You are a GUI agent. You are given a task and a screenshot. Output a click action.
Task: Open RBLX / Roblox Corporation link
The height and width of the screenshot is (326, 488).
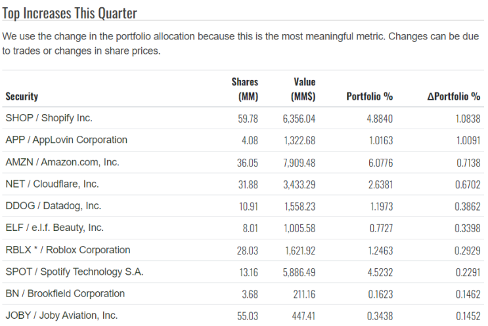[68, 250]
